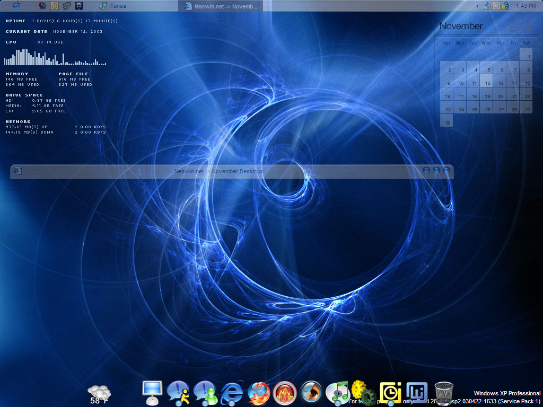Open the yellow clock application in dock
The height and width of the screenshot is (407, 543).
coord(390,392)
